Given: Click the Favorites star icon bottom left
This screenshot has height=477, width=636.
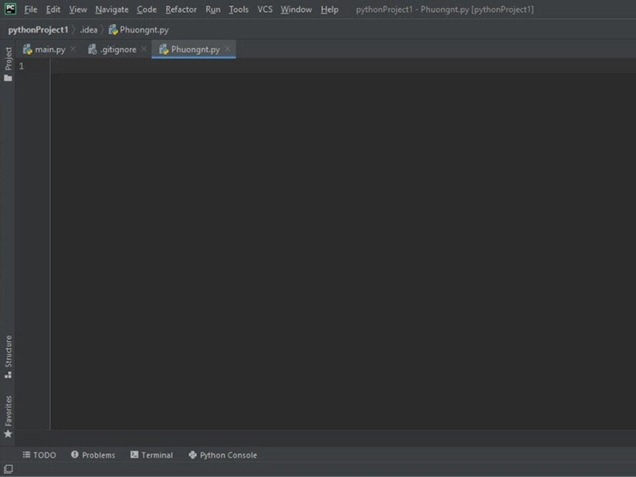Looking at the screenshot, I should [x=8, y=434].
